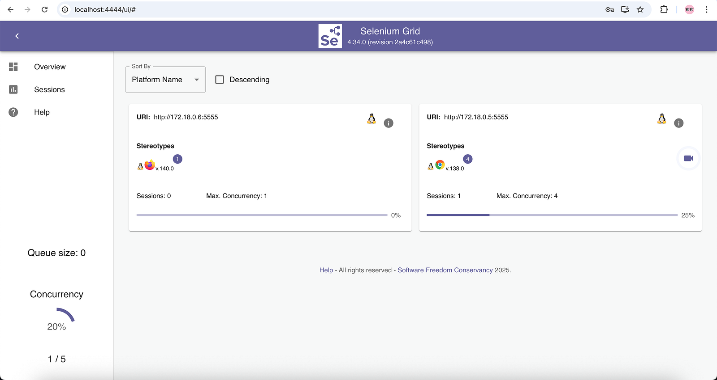This screenshot has height=380, width=717.
Task: Click Max. Concurrency: 1 text
Action: 237,196
